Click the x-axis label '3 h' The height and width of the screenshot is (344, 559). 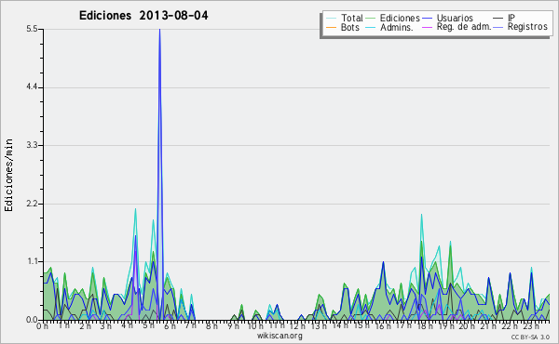(x=105, y=326)
